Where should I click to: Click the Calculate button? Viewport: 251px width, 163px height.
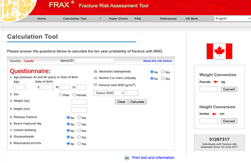point(137,102)
